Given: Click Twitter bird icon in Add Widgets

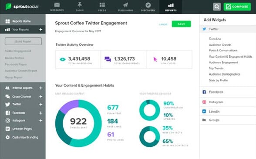Looking at the screenshot, I should pyautogui.click(x=204, y=29).
